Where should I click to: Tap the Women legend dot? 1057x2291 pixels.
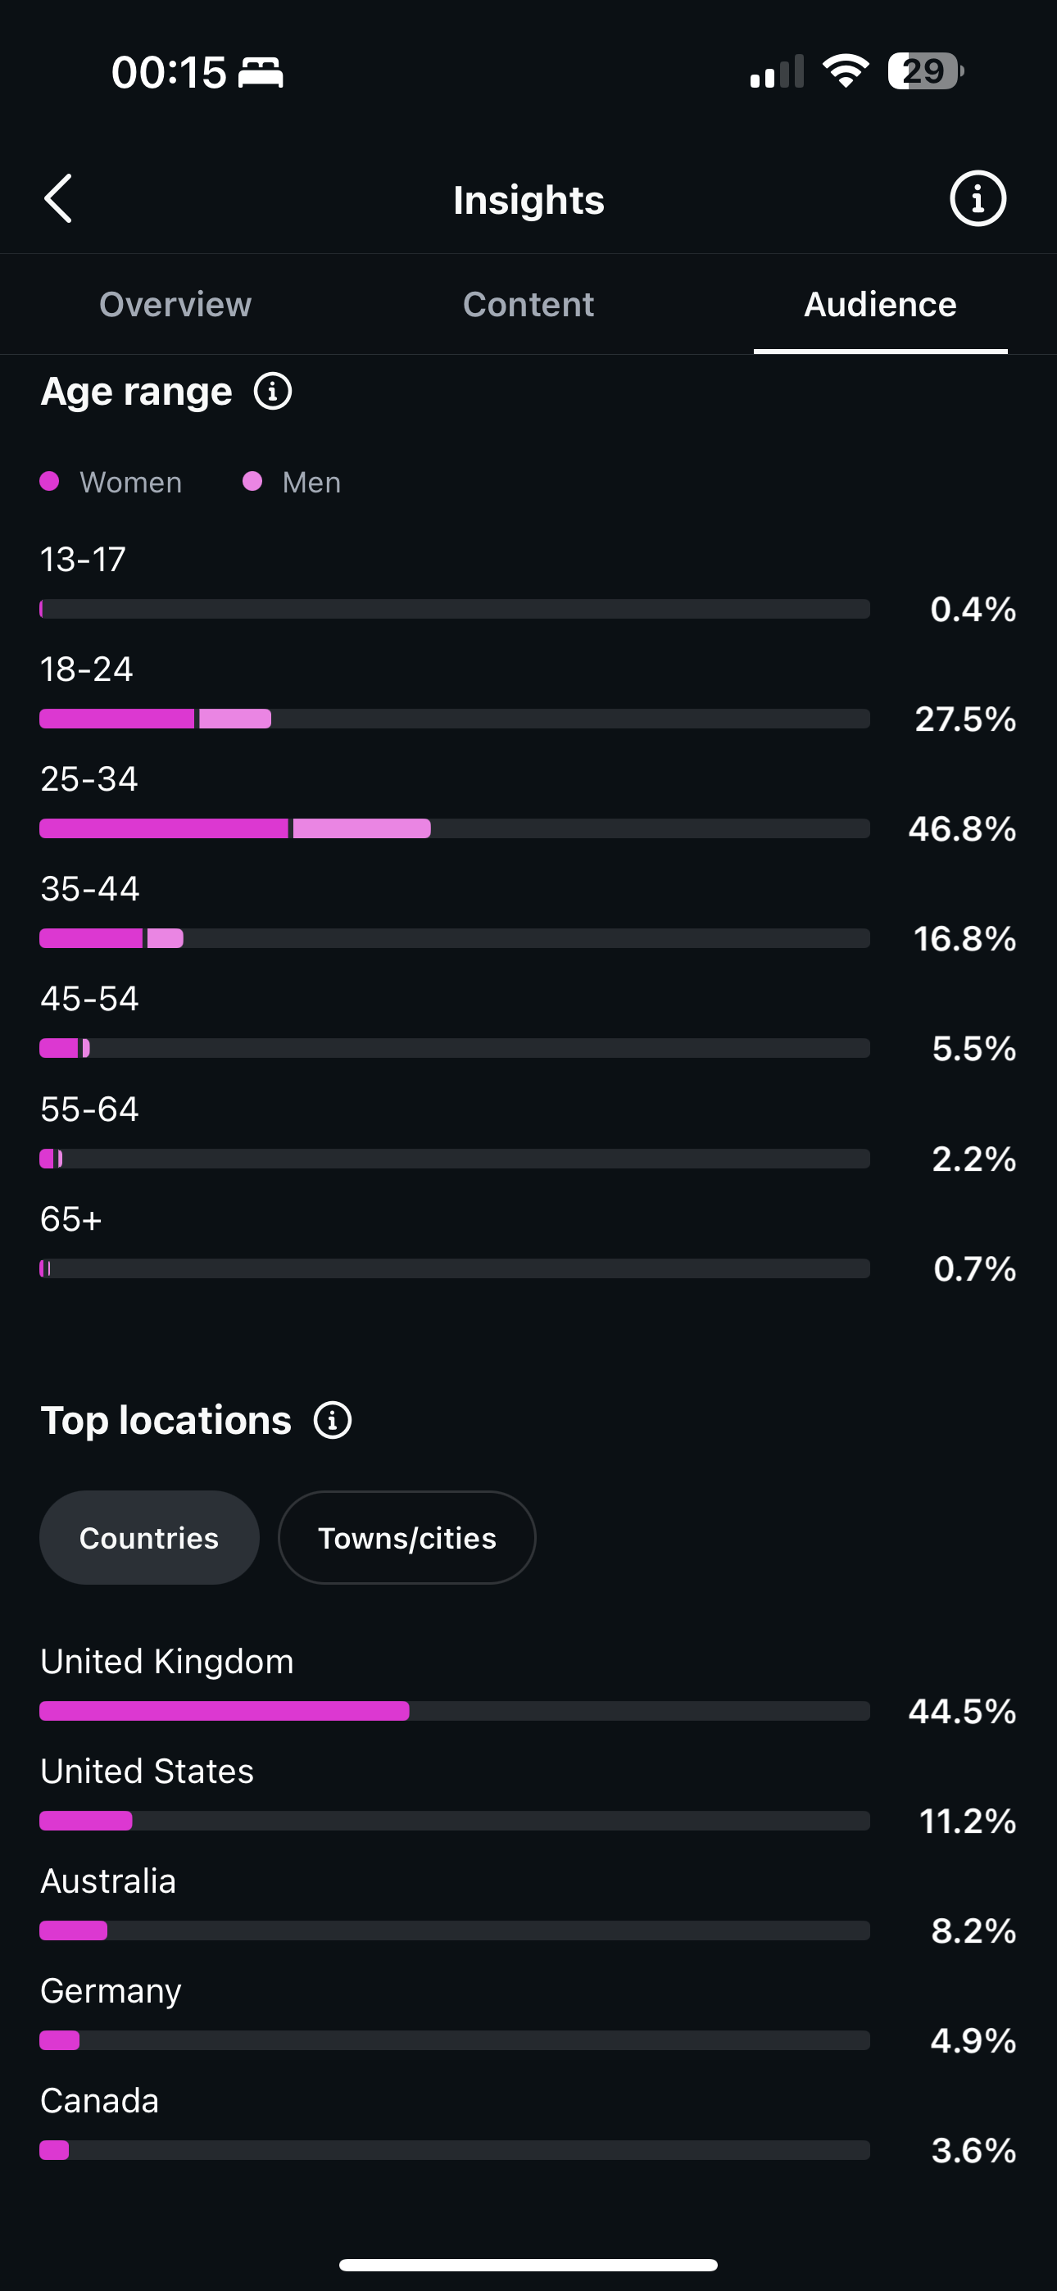pos(50,481)
